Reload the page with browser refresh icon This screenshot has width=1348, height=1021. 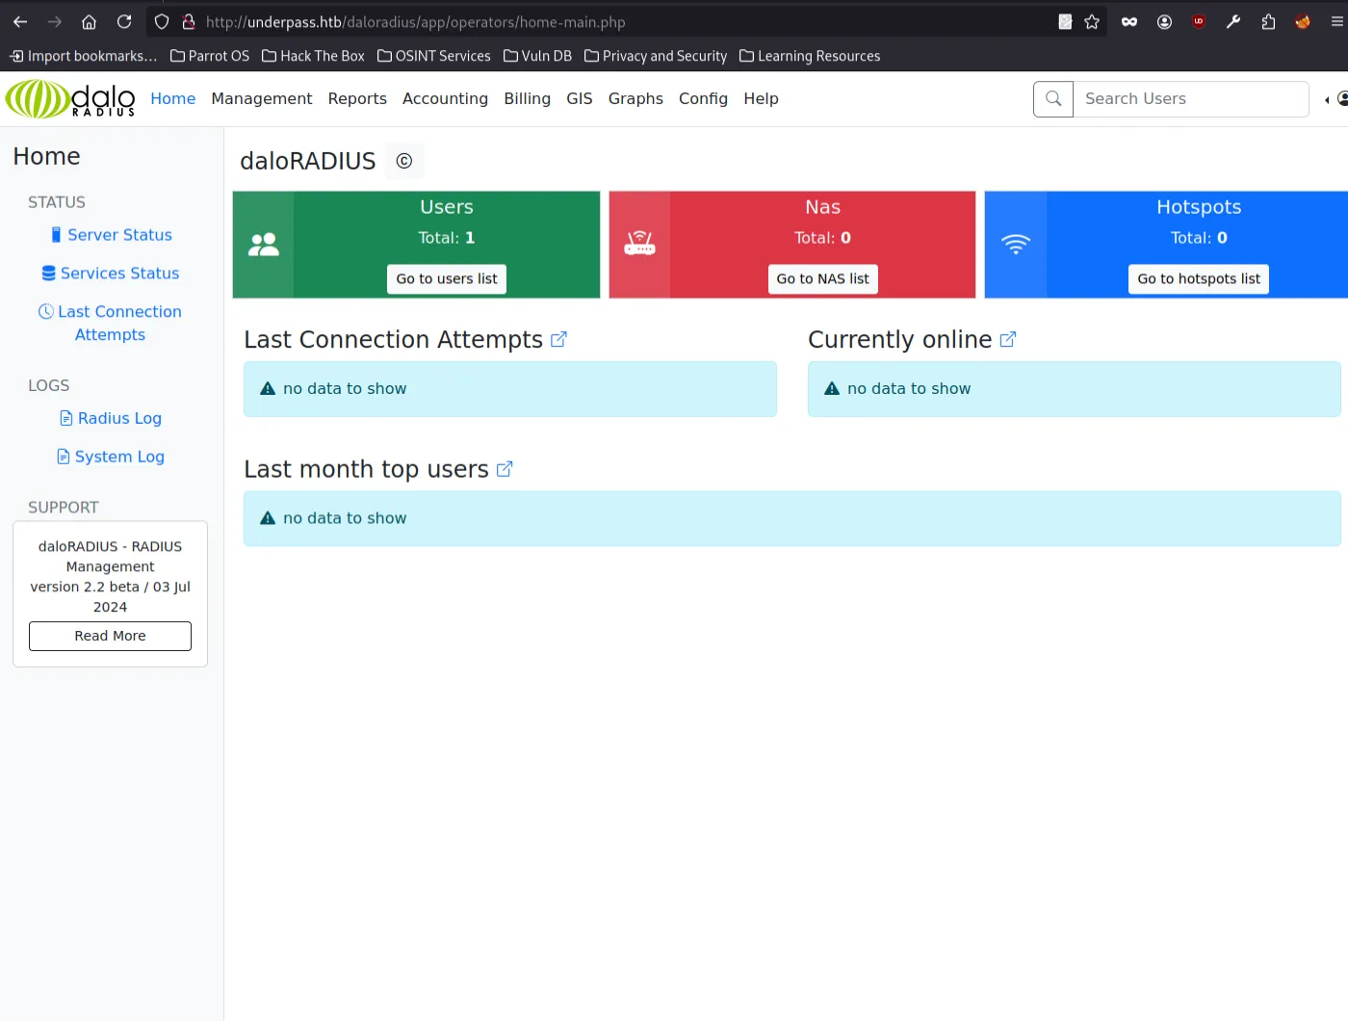pyautogui.click(x=124, y=21)
